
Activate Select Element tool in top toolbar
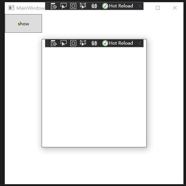coord(64,6)
